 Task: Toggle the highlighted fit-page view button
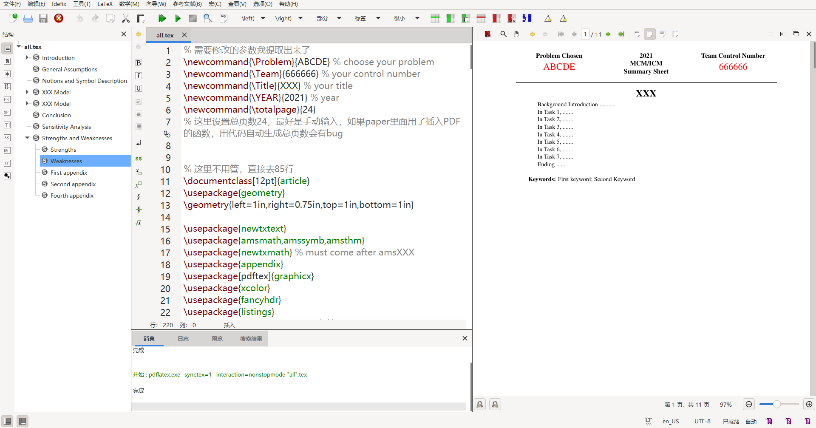coord(649,34)
